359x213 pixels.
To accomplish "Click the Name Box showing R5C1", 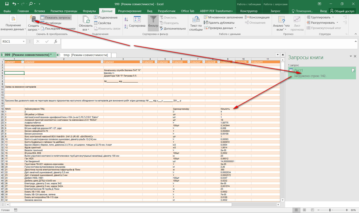I will [11, 42].
